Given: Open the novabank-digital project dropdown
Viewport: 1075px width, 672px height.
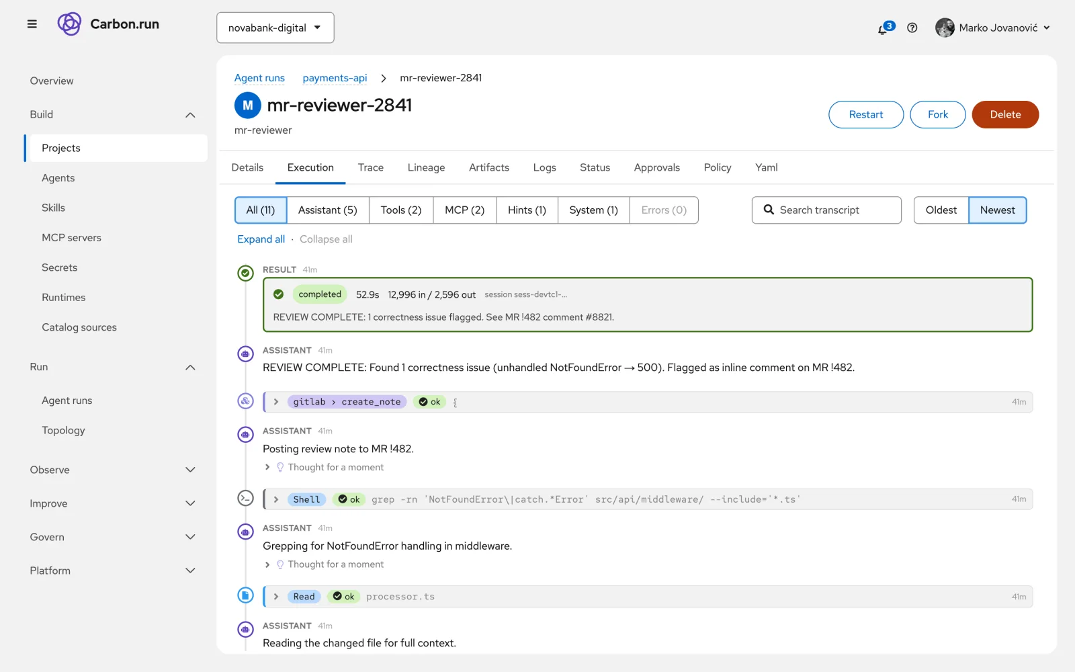Looking at the screenshot, I should click(x=275, y=28).
